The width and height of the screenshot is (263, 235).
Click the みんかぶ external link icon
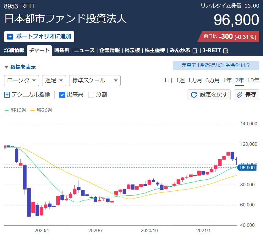pyautogui.click(x=195, y=51)
